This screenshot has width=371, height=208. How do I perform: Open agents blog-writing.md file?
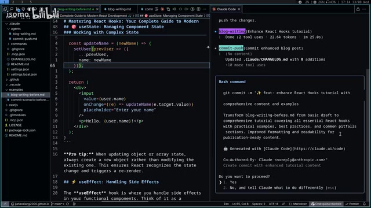pos(24,34)
